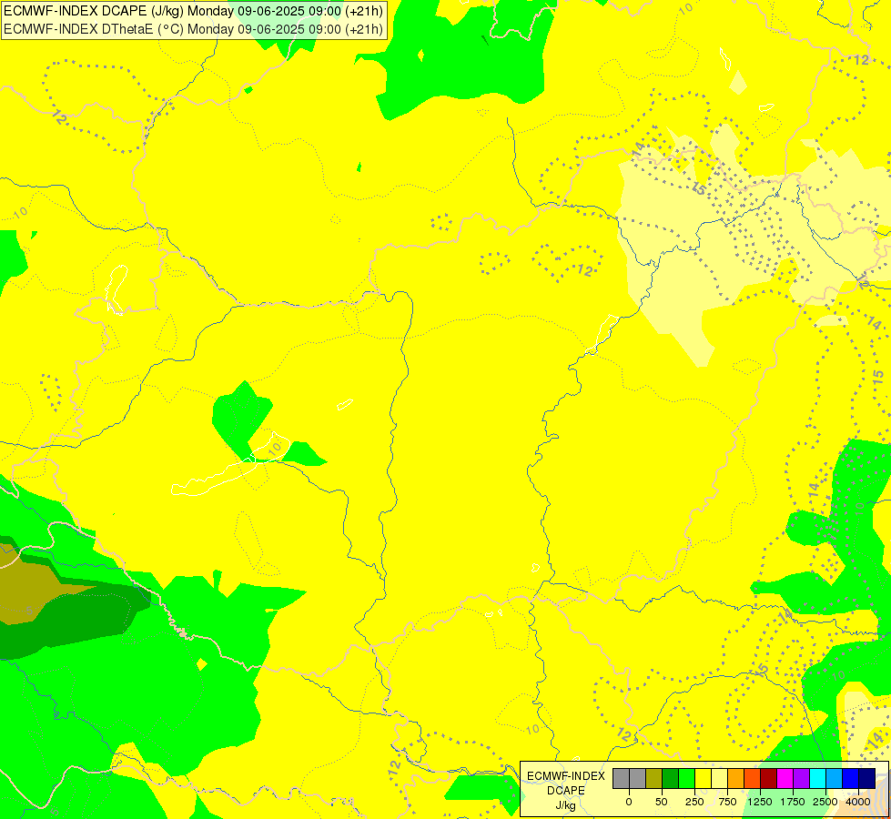891x819 pixels.
Task: Click the 750 tick value on the legend
Action: tap(727, 802)
